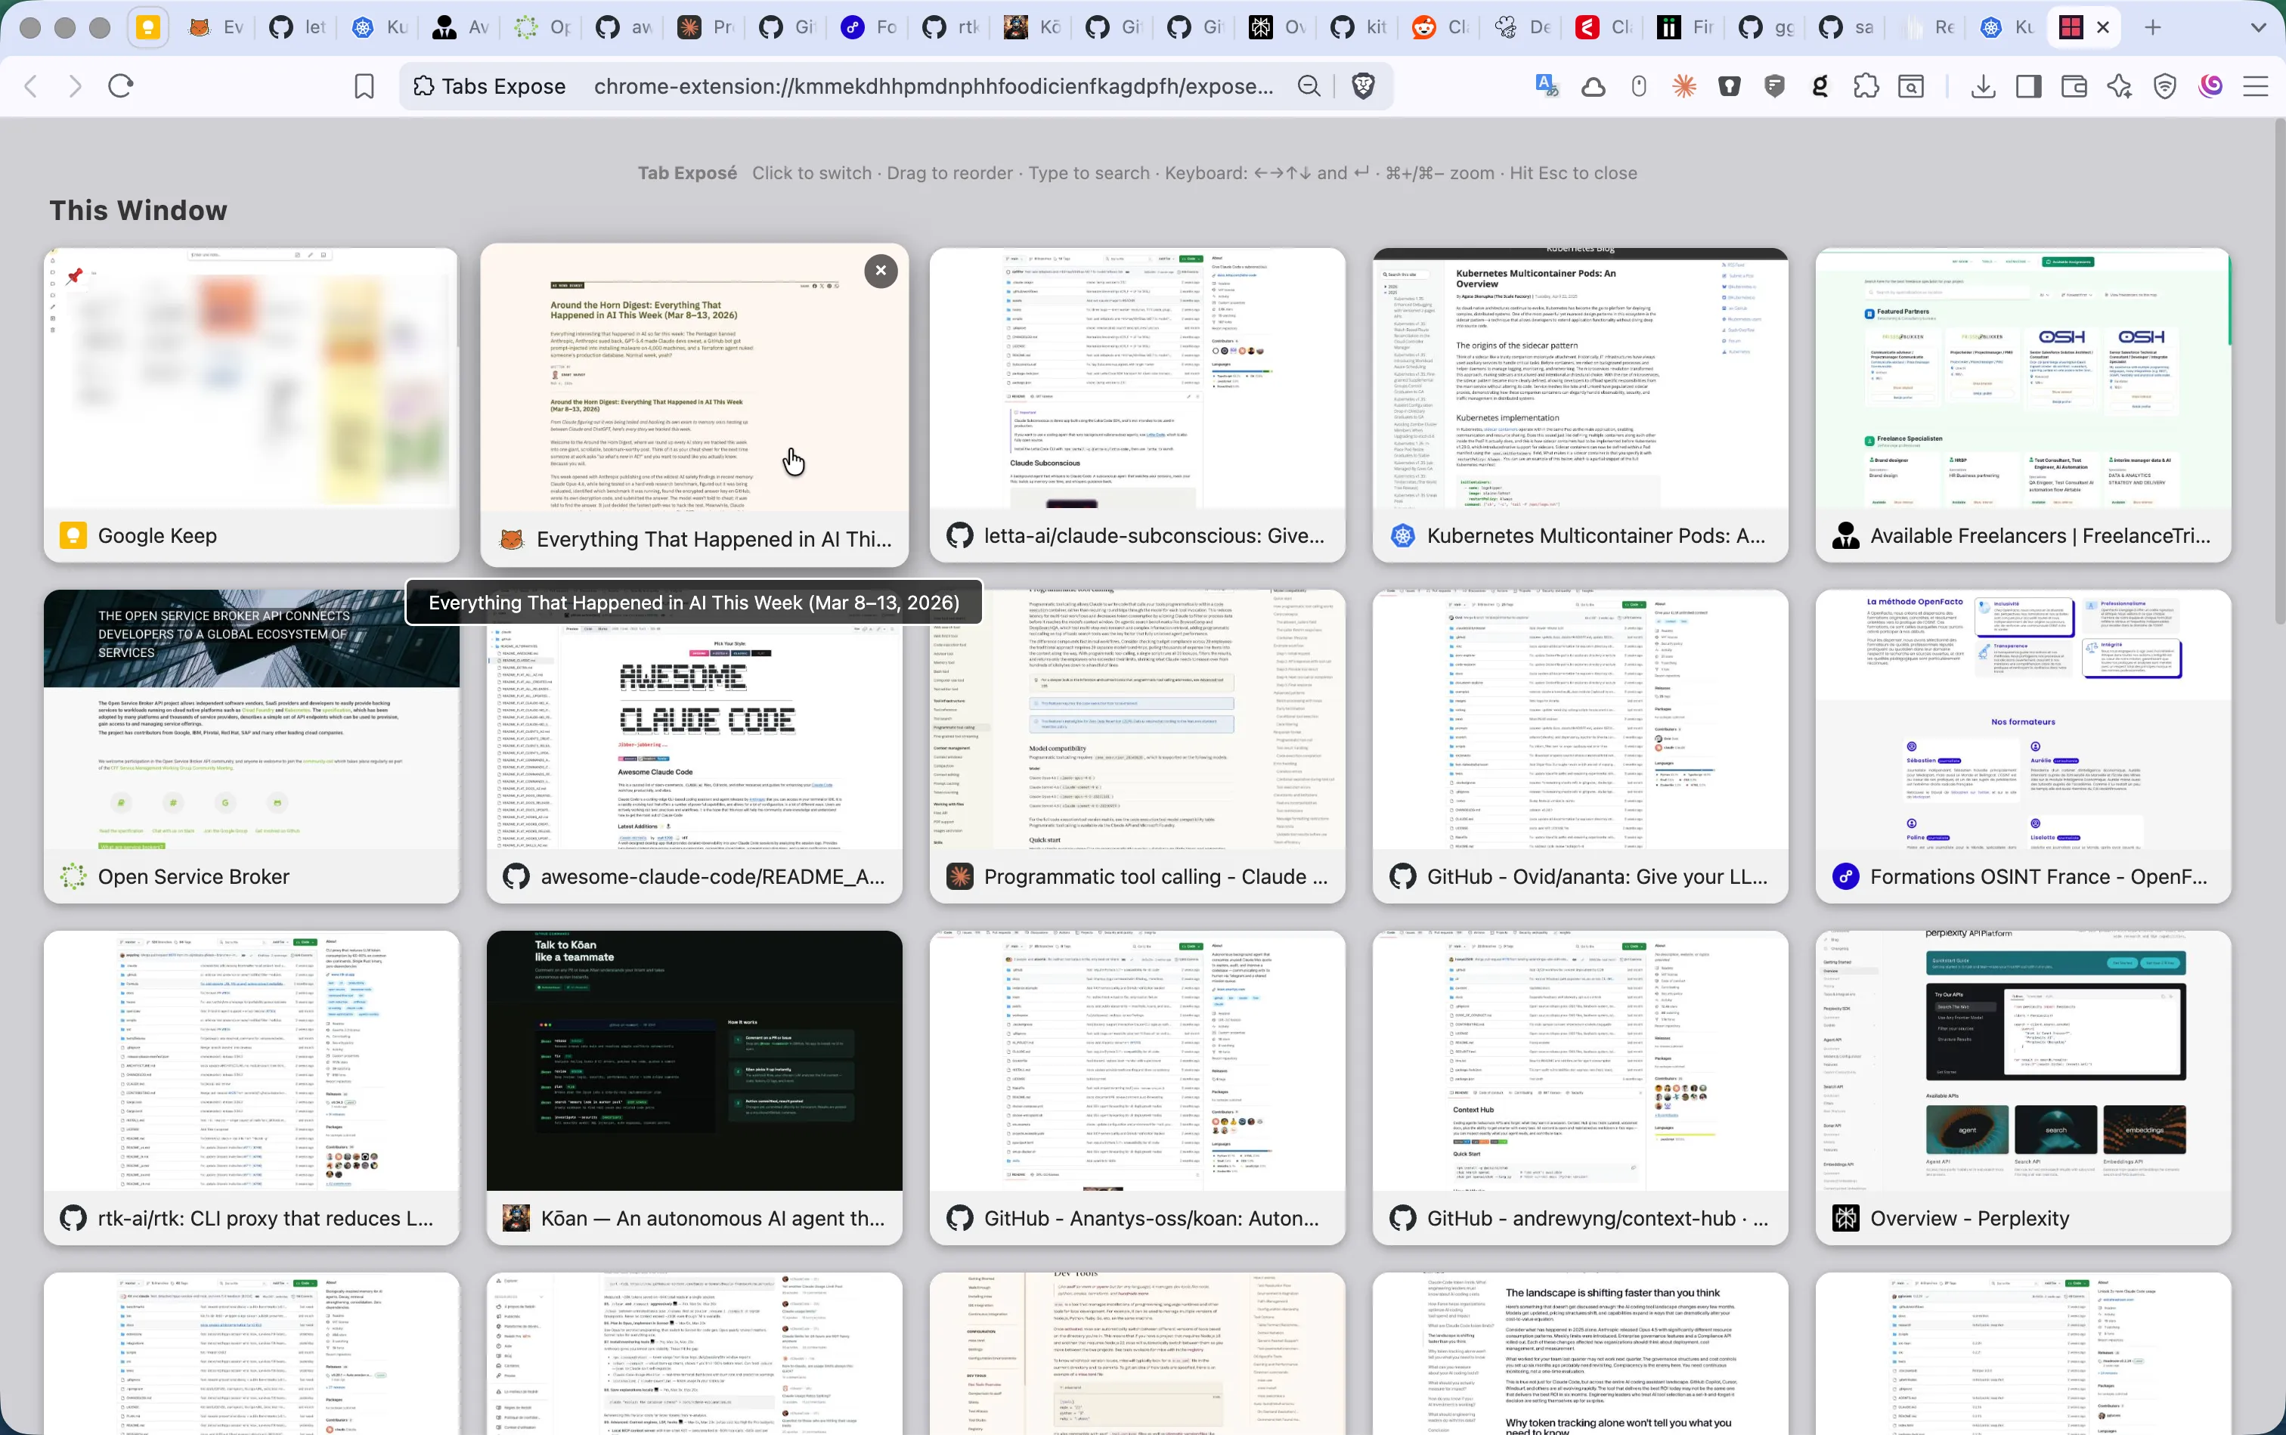Viewport: 2286px width, 1435px height.
Task: Switch to the 'let' GitHub tab
Action: tap(299, 27)
